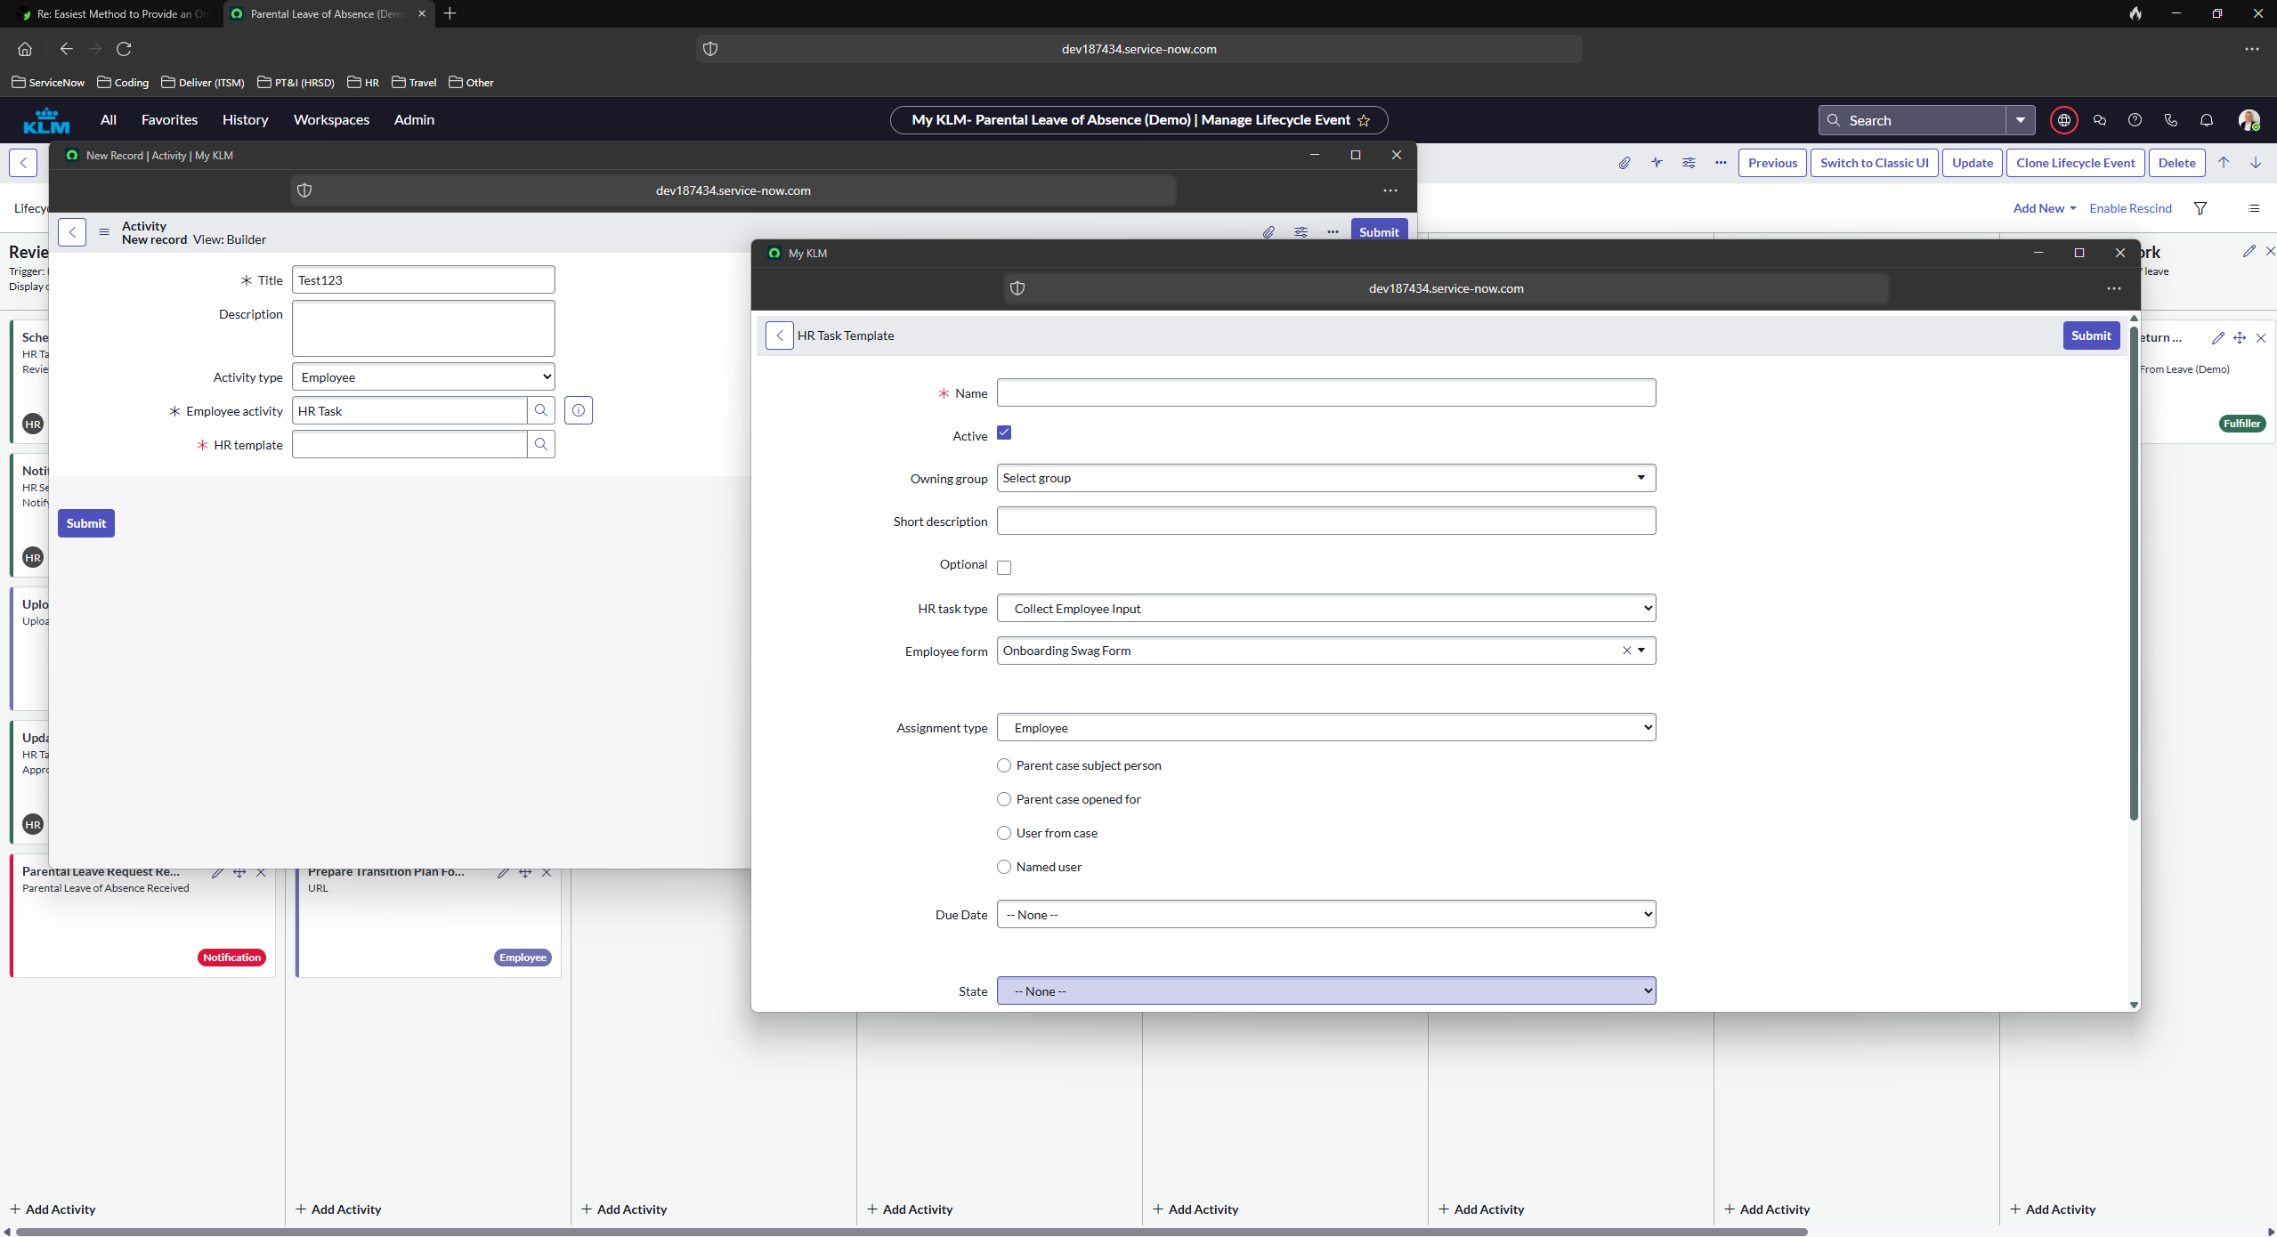Screen dimensions: 2277x1237
Task: Clear Onboarding Swag Form selection
Action: [1626, 651]
